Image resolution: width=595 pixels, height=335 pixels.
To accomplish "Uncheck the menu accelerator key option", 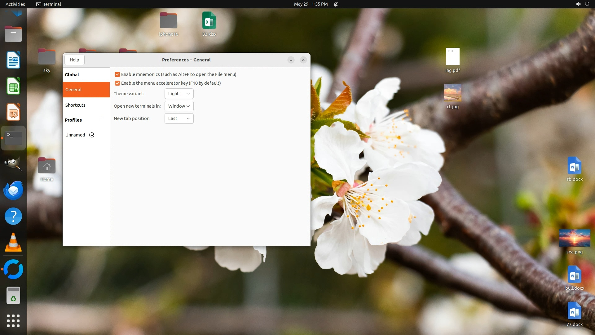I will 117,83.
